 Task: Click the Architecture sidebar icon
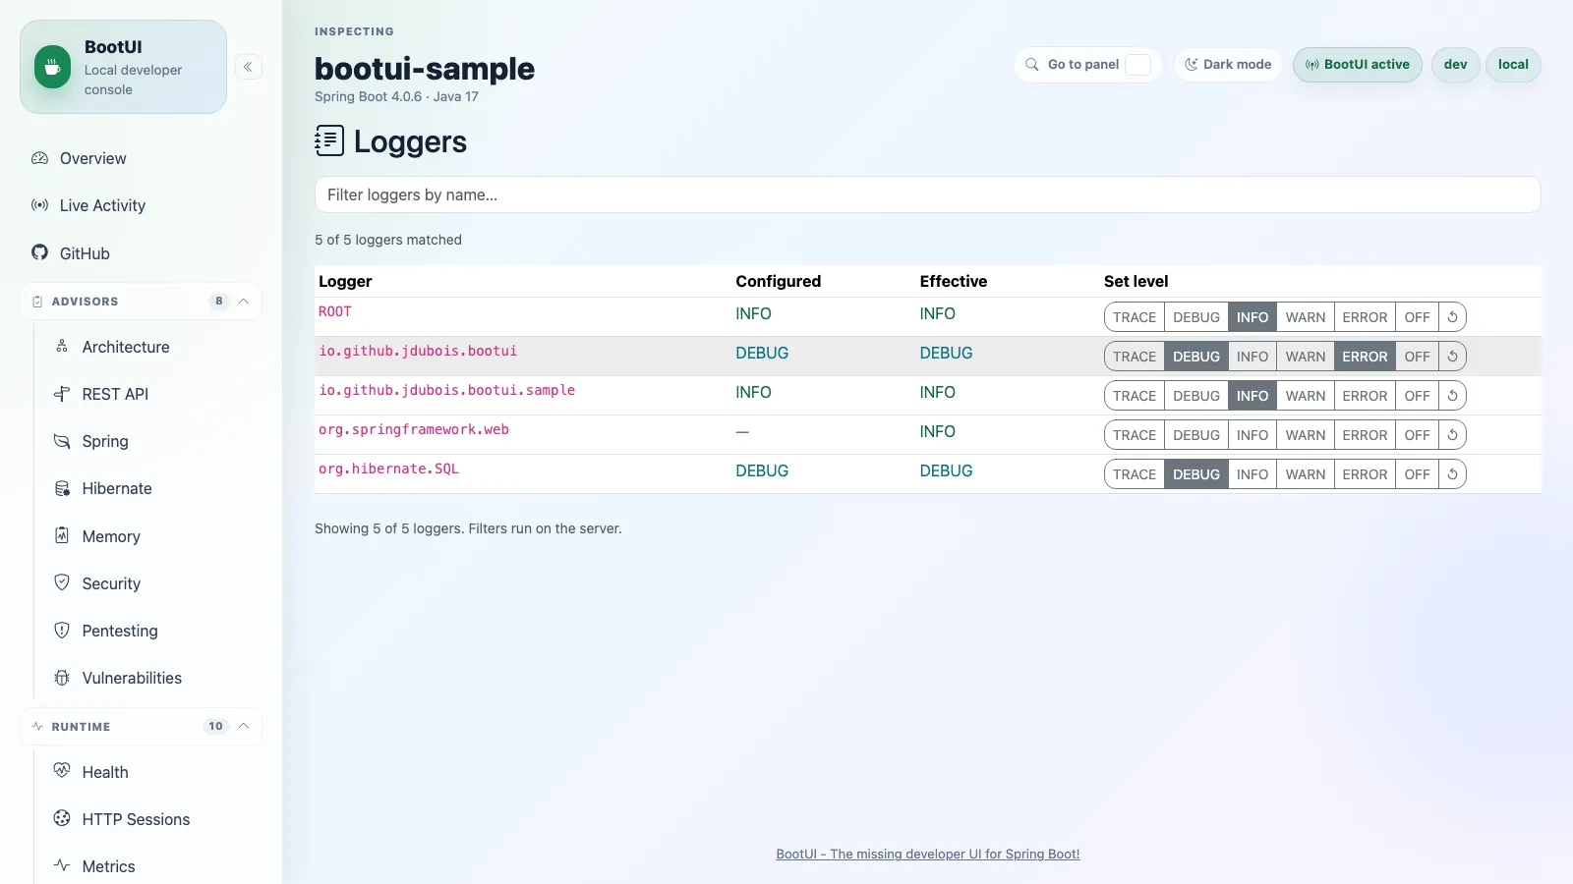(x=62, y=347)
